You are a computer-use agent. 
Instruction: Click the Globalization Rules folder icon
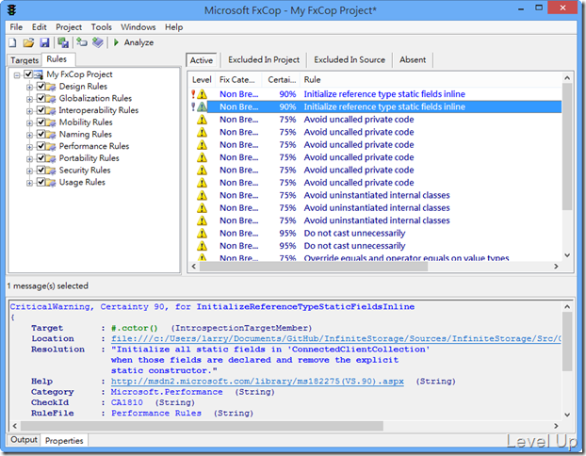pos(51,99)
